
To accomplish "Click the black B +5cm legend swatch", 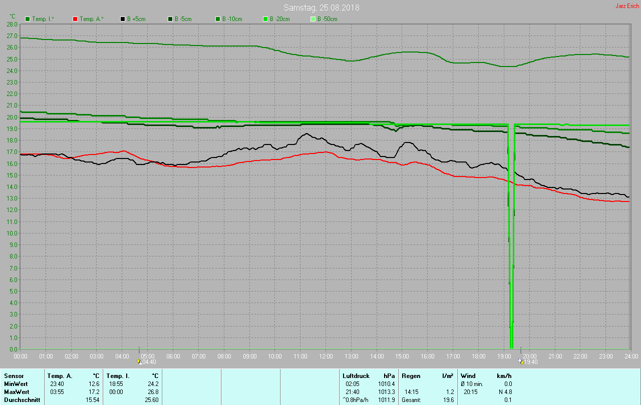I will pos(123,19).
